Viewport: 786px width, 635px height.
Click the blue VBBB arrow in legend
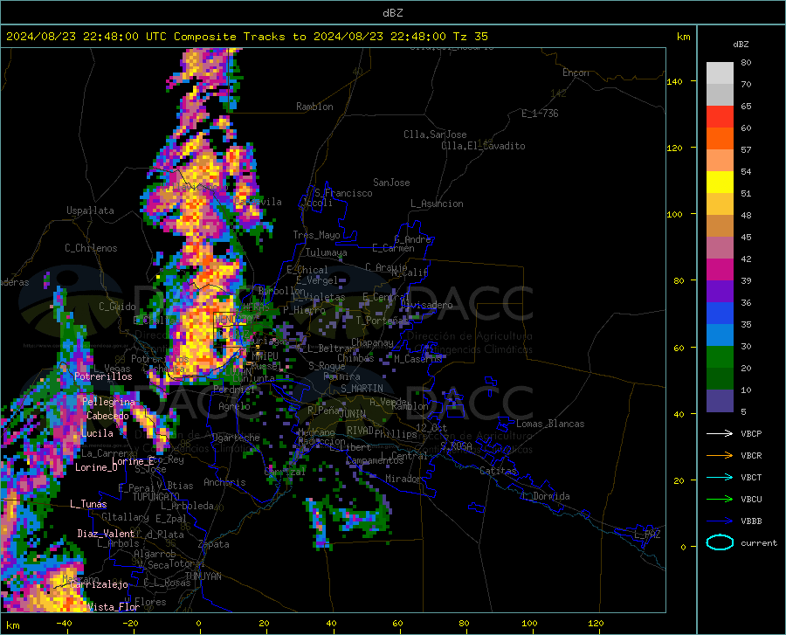tap(720, 521)
